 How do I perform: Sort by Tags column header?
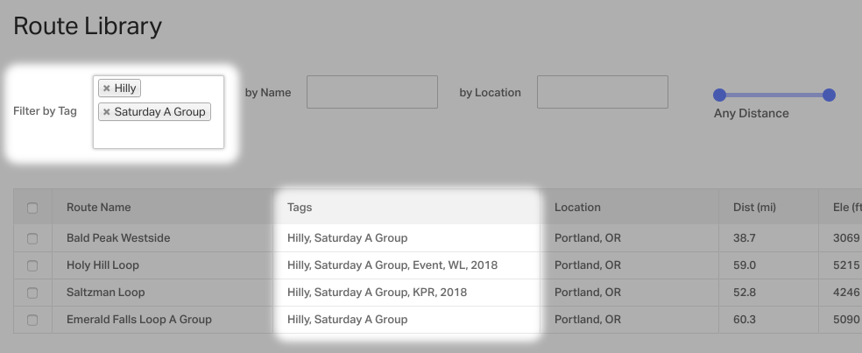[x=300, y=208]
